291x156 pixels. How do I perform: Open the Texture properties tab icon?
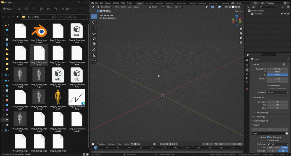(x=247, y=89)
